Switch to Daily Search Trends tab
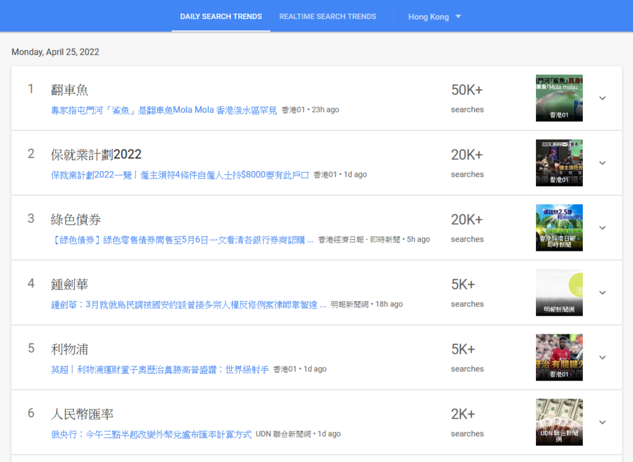The width and height of the screenshot is (633, 462). (221, 17)
